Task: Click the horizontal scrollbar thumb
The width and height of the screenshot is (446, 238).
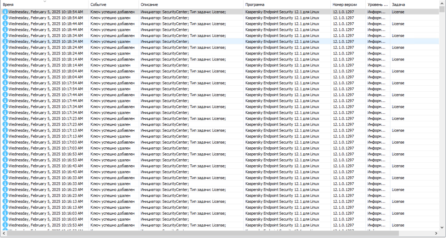Action: click(203, 233)
